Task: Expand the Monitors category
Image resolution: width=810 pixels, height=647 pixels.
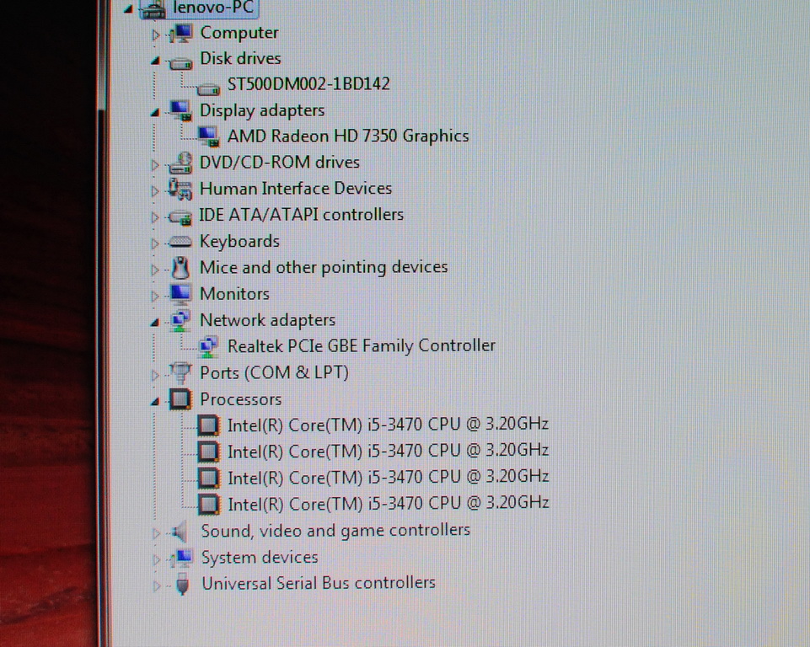Action: [155, 297]
